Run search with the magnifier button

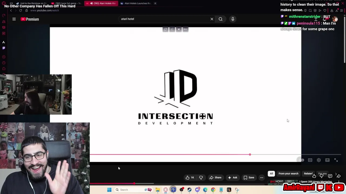221,19
